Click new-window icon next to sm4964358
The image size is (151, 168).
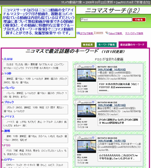coord(93,138)
